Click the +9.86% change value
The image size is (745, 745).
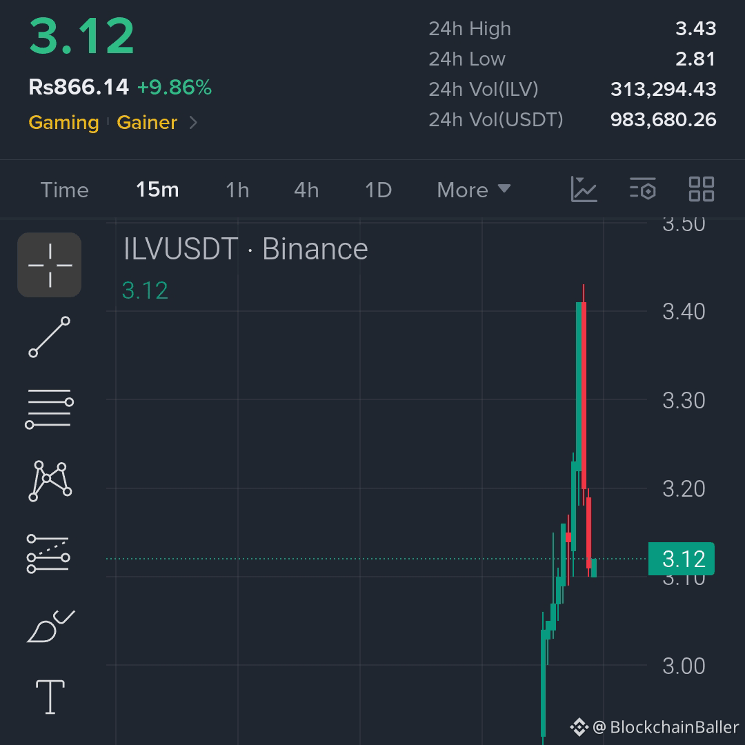click(175, 87)
